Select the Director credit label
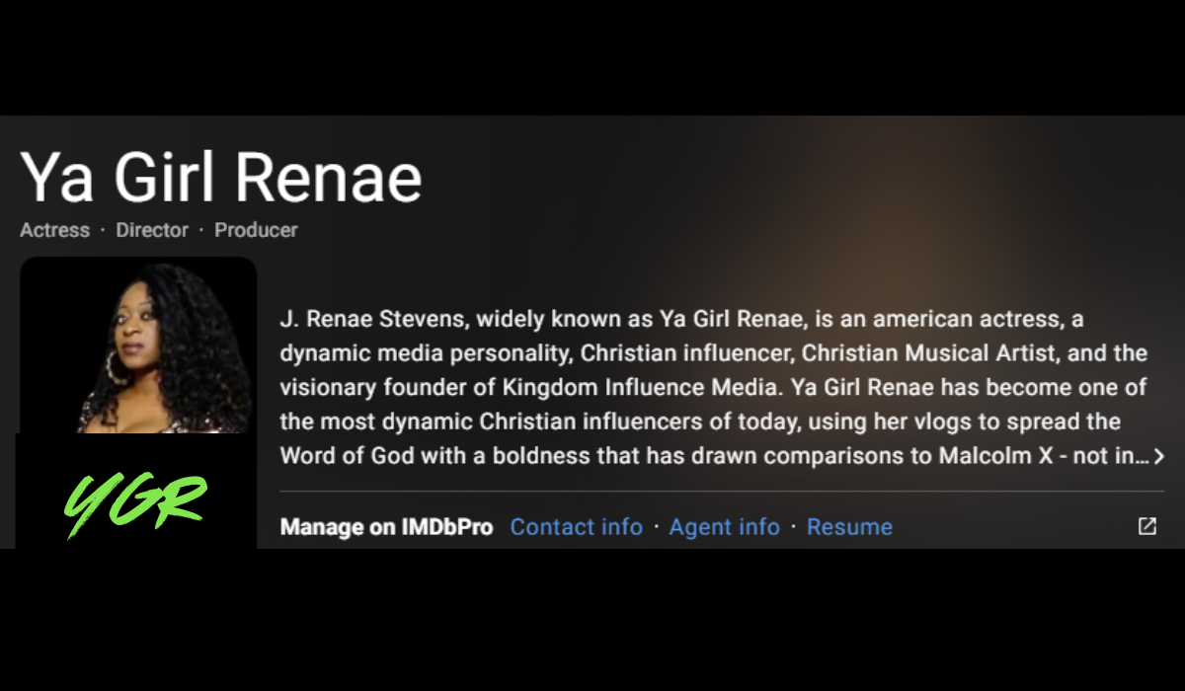1185x691 pixels. (x=151, y=230)
